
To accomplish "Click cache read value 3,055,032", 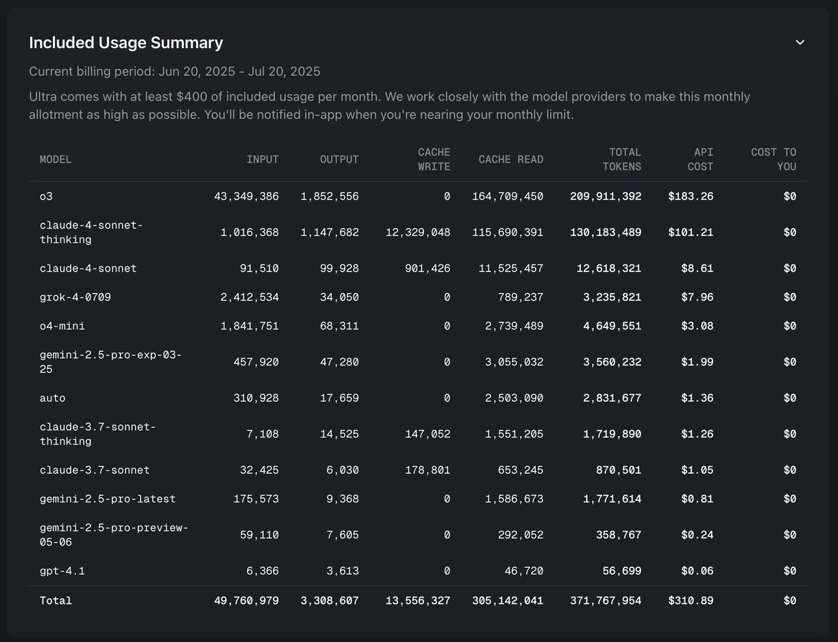I will coord(514,361).
